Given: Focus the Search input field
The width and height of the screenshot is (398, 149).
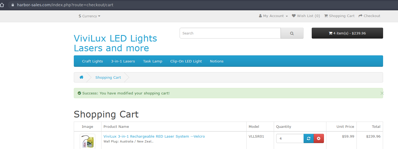Looking at the screenshot, I should [x=230, y=33].
